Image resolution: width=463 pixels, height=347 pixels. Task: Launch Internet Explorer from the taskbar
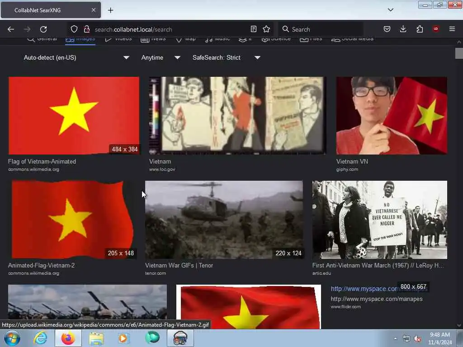pyautogui.click(x=40, y=338)
